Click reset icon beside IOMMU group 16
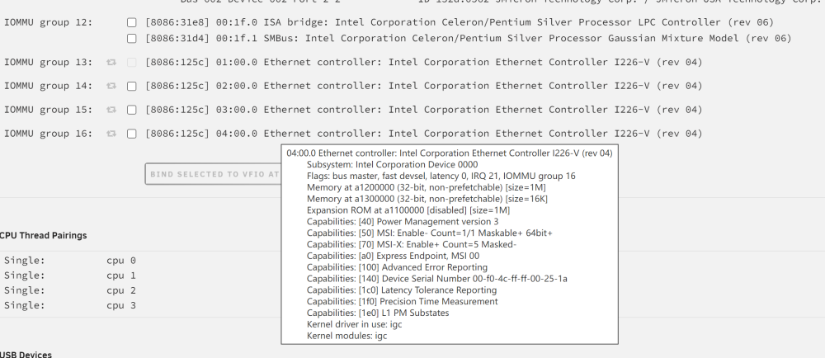Image resolution: width=825 pixels, height=358 pixels. point(111,134)
